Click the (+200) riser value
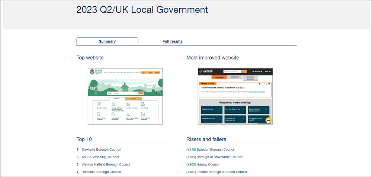 191,164
